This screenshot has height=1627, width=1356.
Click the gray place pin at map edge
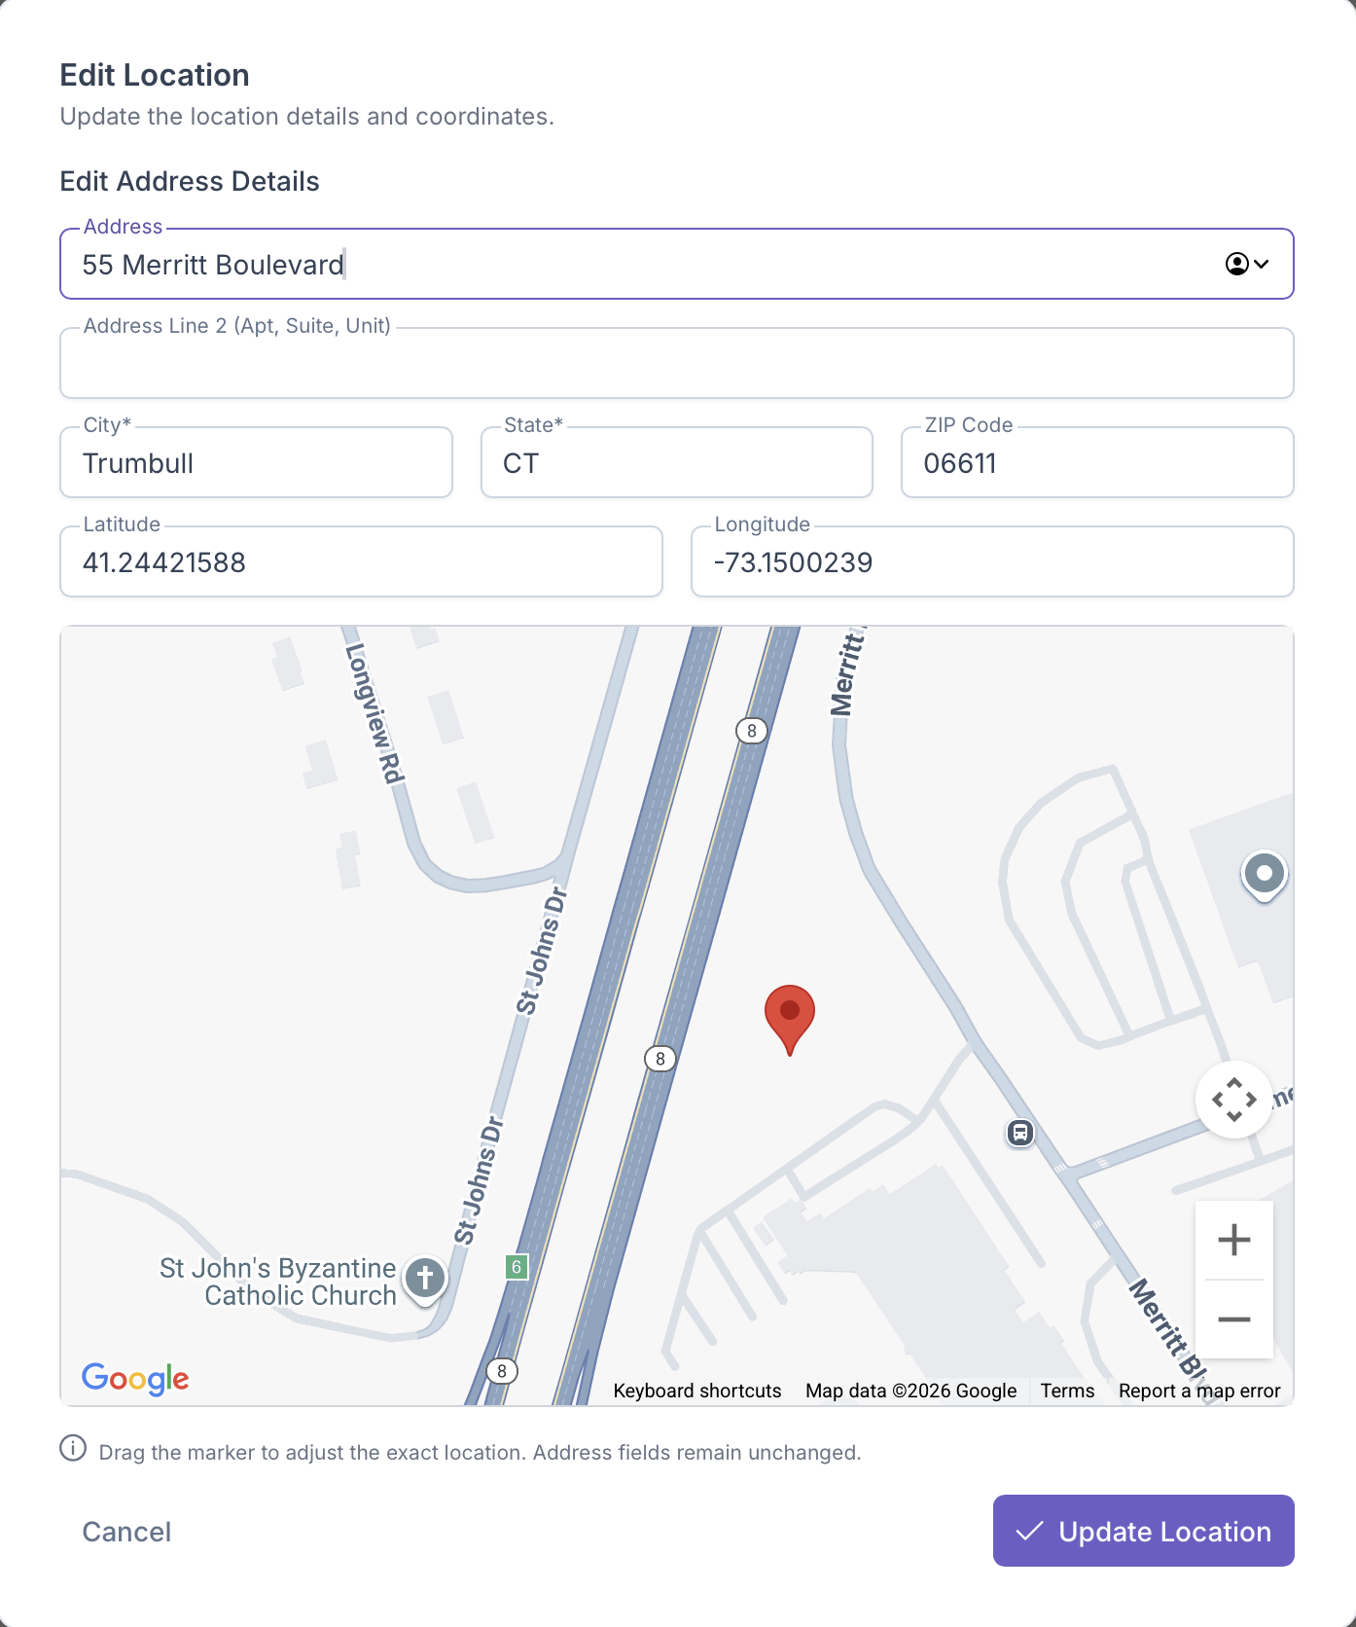[x=1264, y=874]
